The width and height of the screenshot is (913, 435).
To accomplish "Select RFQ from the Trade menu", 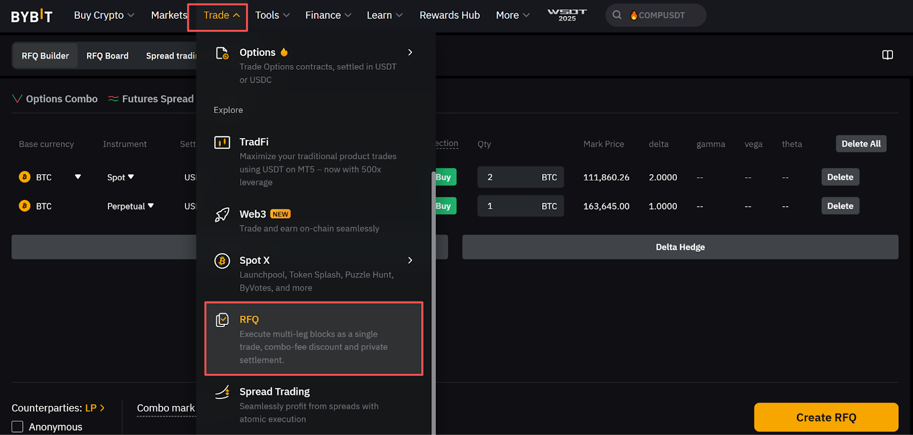I will point(313,339).
